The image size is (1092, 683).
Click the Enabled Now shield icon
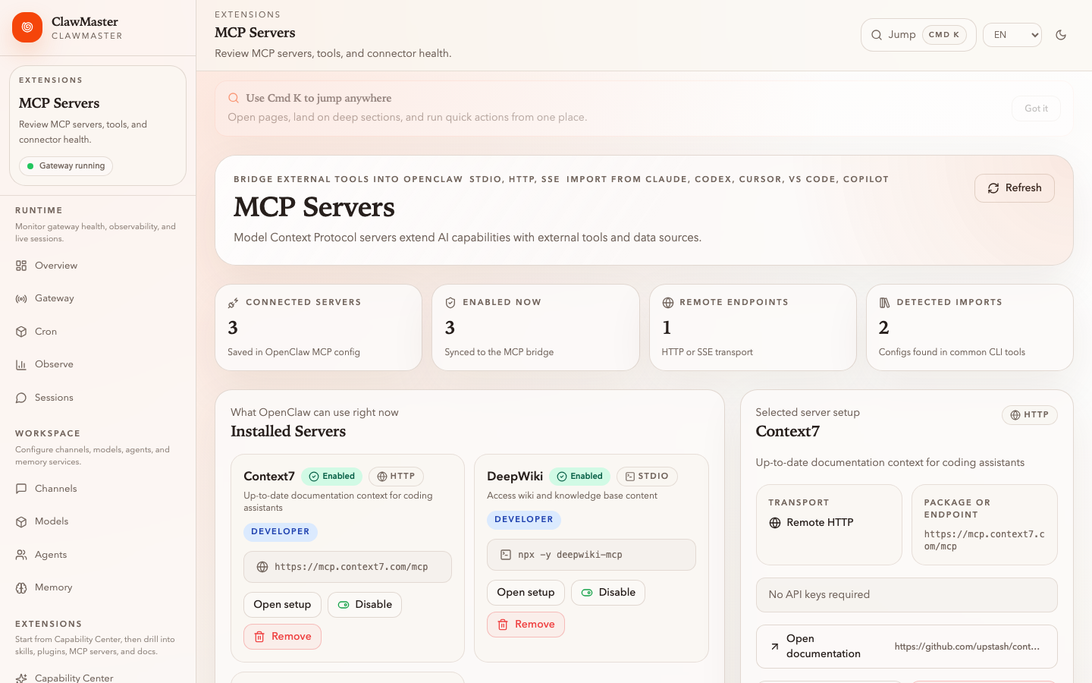(x=450, y=303)
